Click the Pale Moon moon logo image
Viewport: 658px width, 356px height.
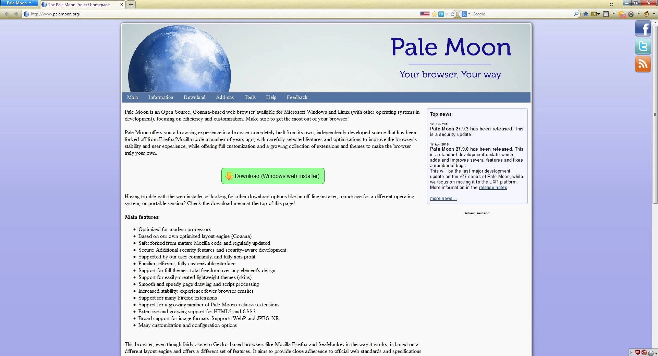[179, 59]
